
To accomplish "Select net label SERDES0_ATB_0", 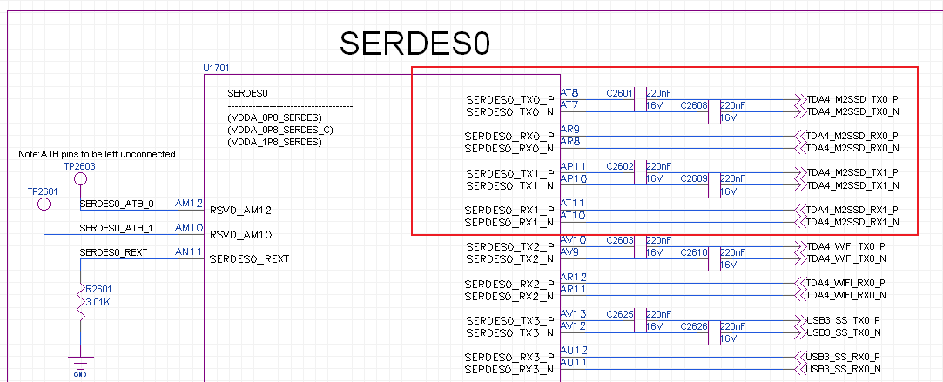I will pos(117,204).
